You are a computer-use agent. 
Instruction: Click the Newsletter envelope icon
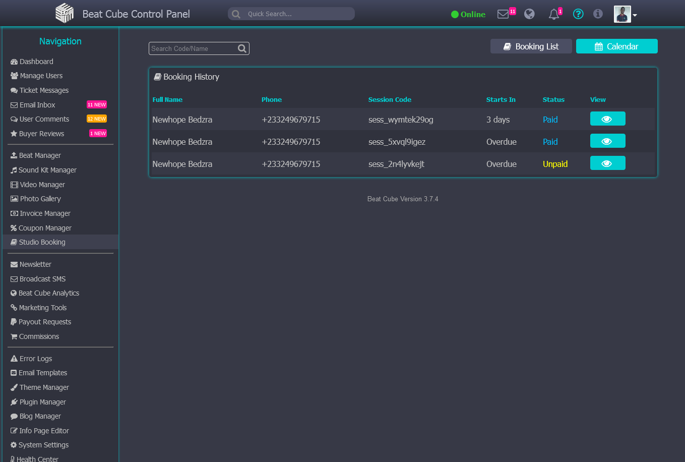click(x=14, y=264)
